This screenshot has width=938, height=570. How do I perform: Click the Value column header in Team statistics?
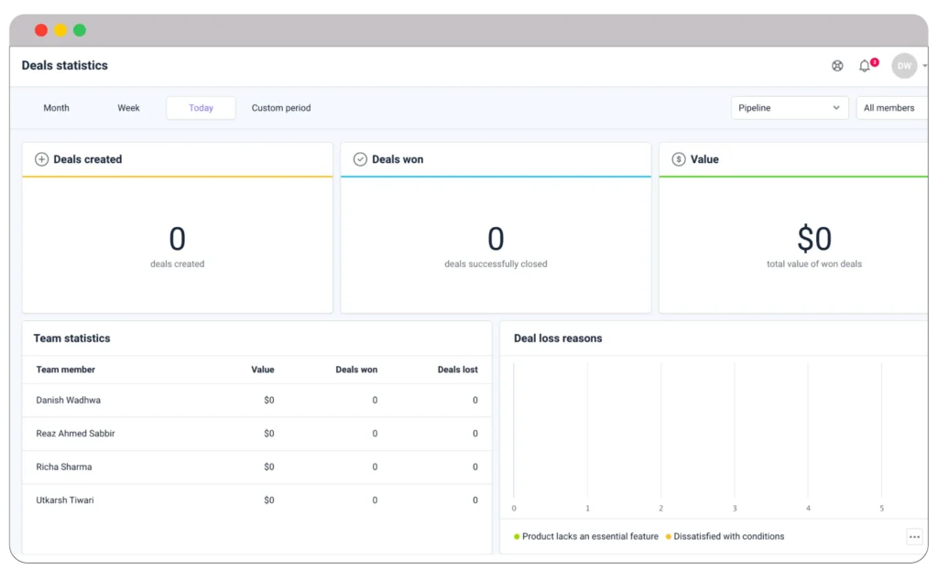(263, 370)
